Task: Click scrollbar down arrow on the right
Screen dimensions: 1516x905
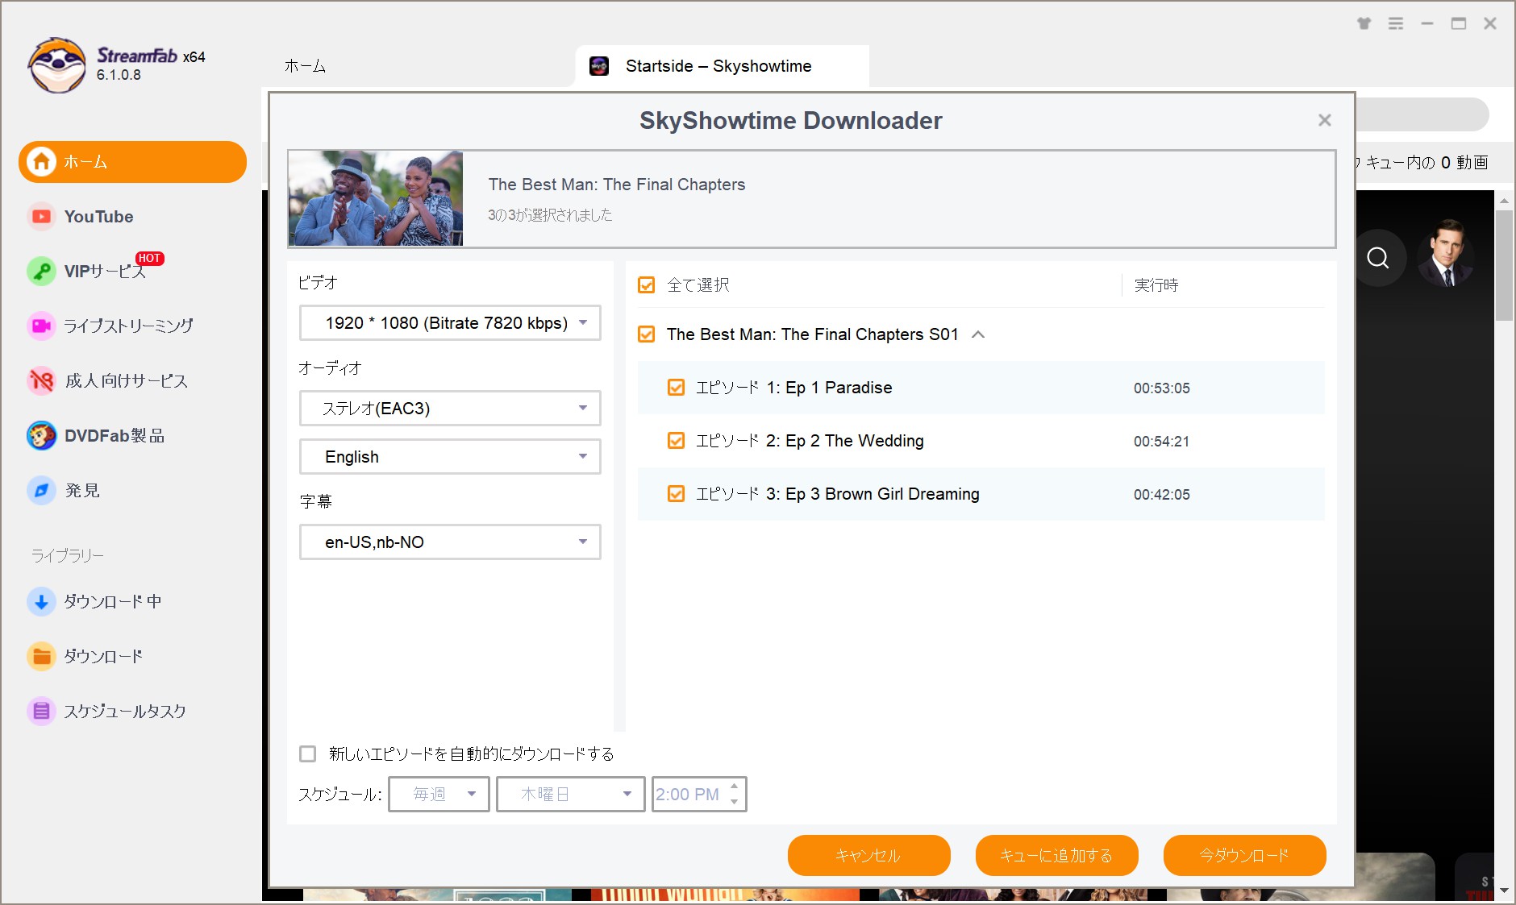Action: pyautogui.click(x=1504, y=890)
